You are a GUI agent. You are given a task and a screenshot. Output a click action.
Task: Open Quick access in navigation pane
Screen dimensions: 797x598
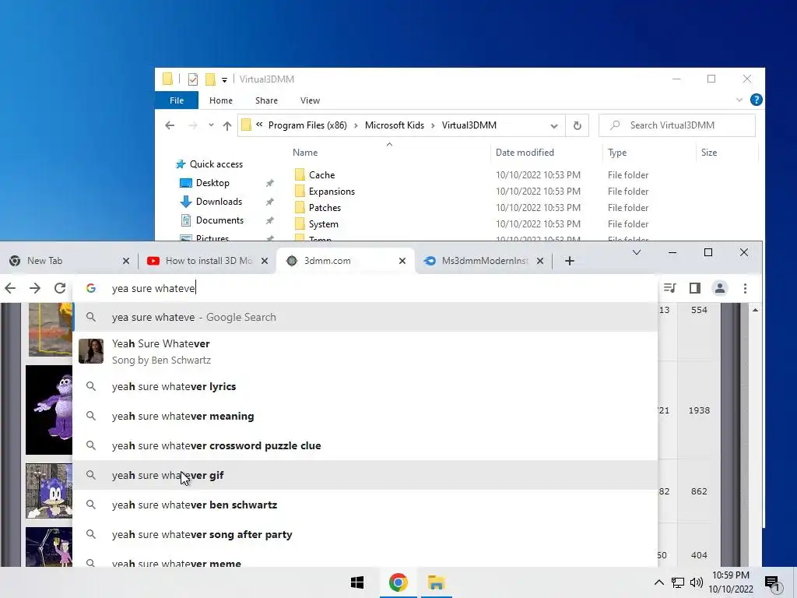216,164
